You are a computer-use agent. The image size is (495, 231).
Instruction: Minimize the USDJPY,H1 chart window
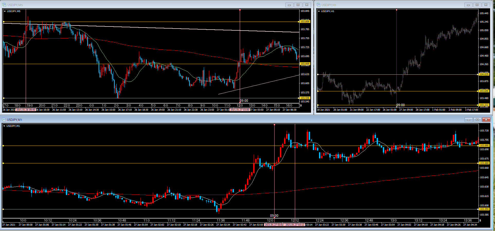pyautogui.click(x=468, y=5)
